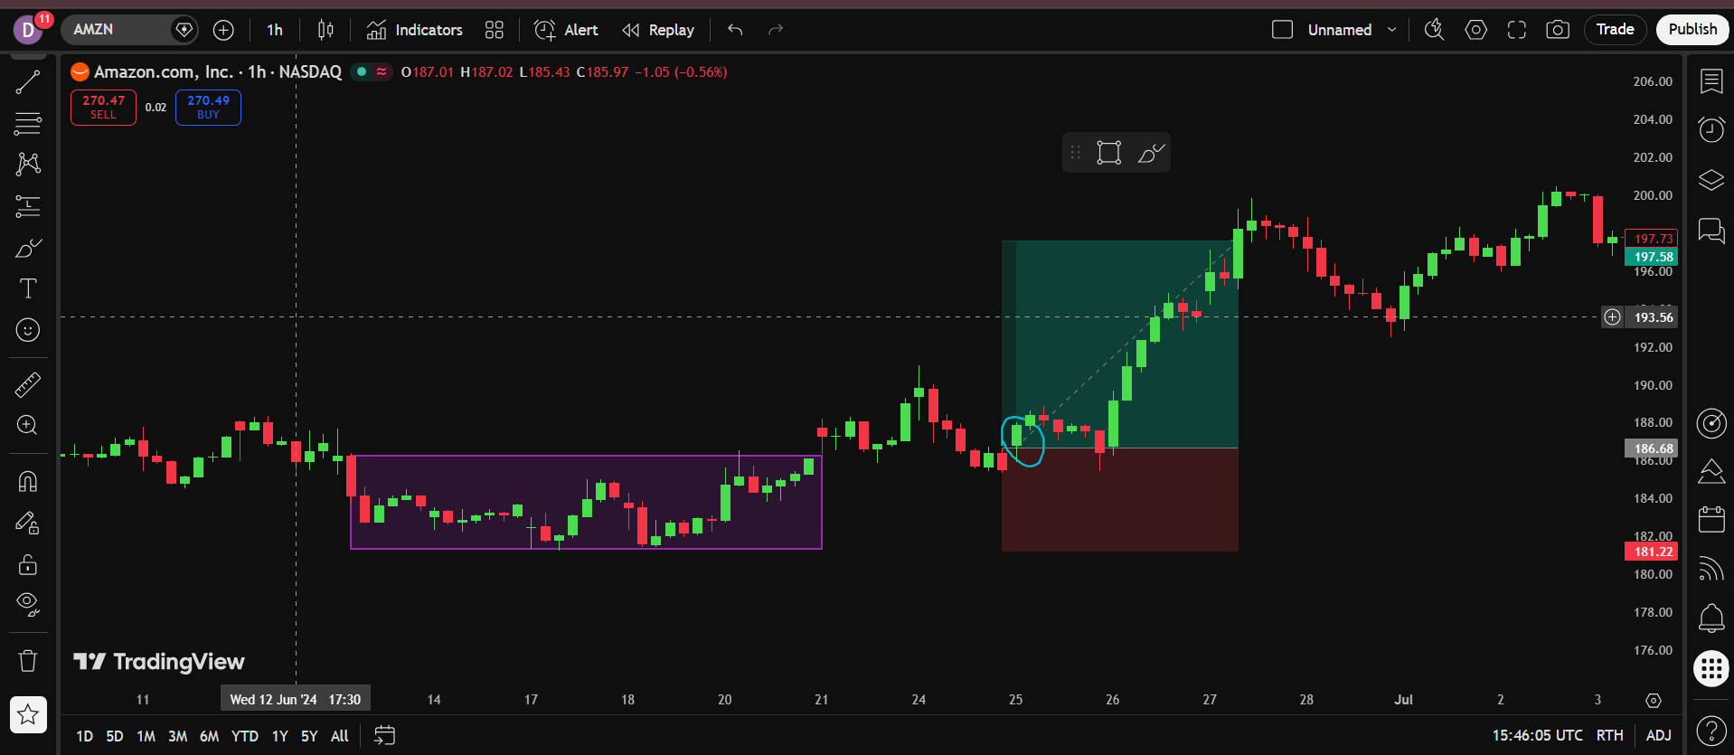Open the Calendar panel in right sidebar
This screenshot has height=755, width=1734.
1711,519
